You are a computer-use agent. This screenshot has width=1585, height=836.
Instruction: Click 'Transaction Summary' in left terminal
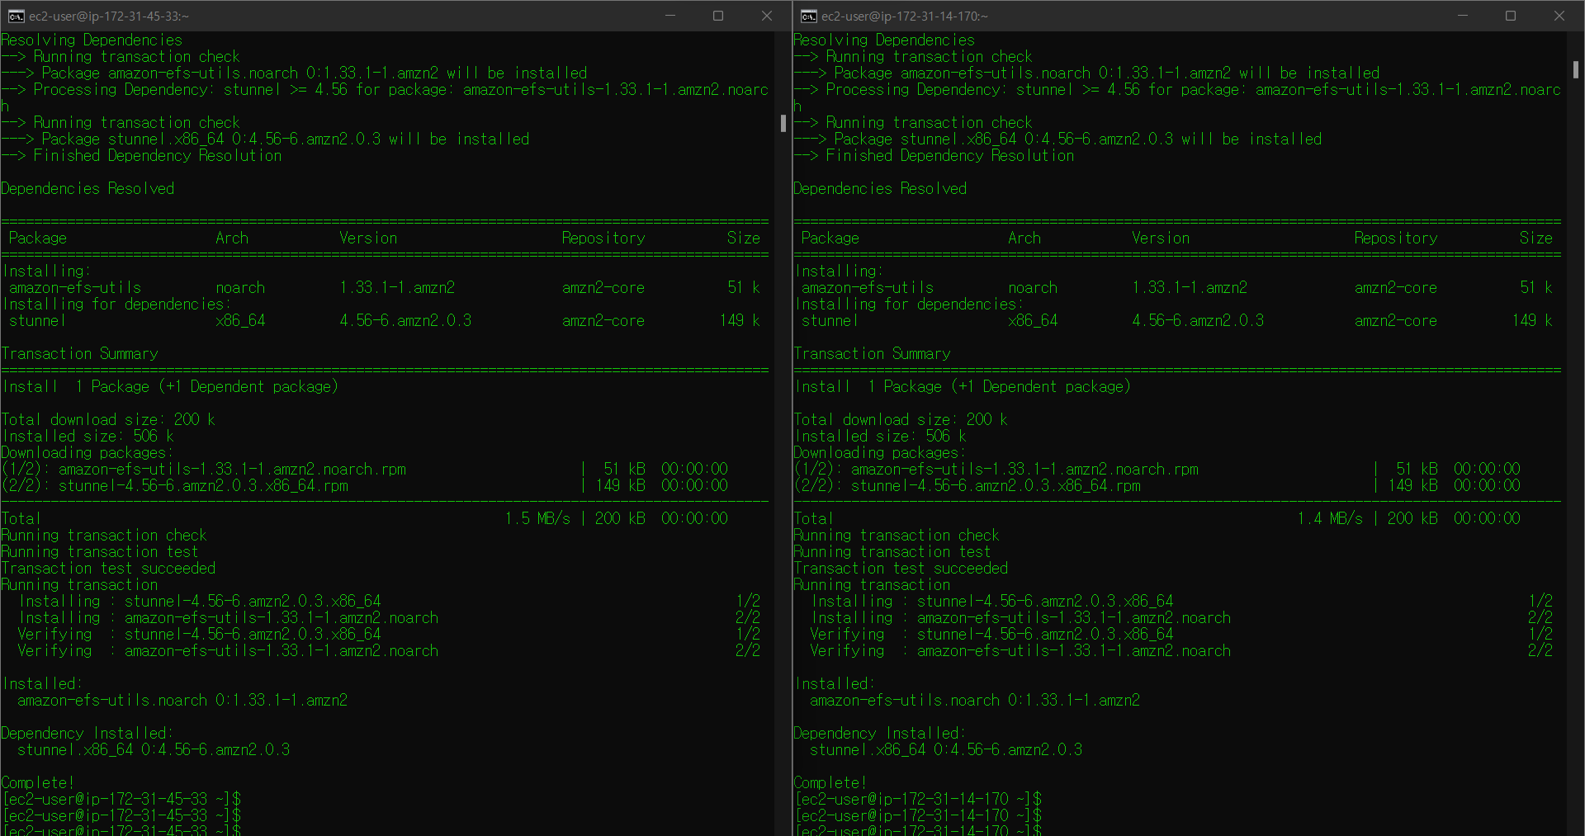(x=80, y=354)
